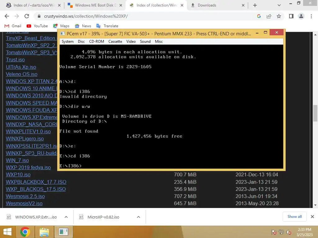Bookmark this page with the star icon
The height and width of the screenshot is (238, 318).
[x=279, y=16]
